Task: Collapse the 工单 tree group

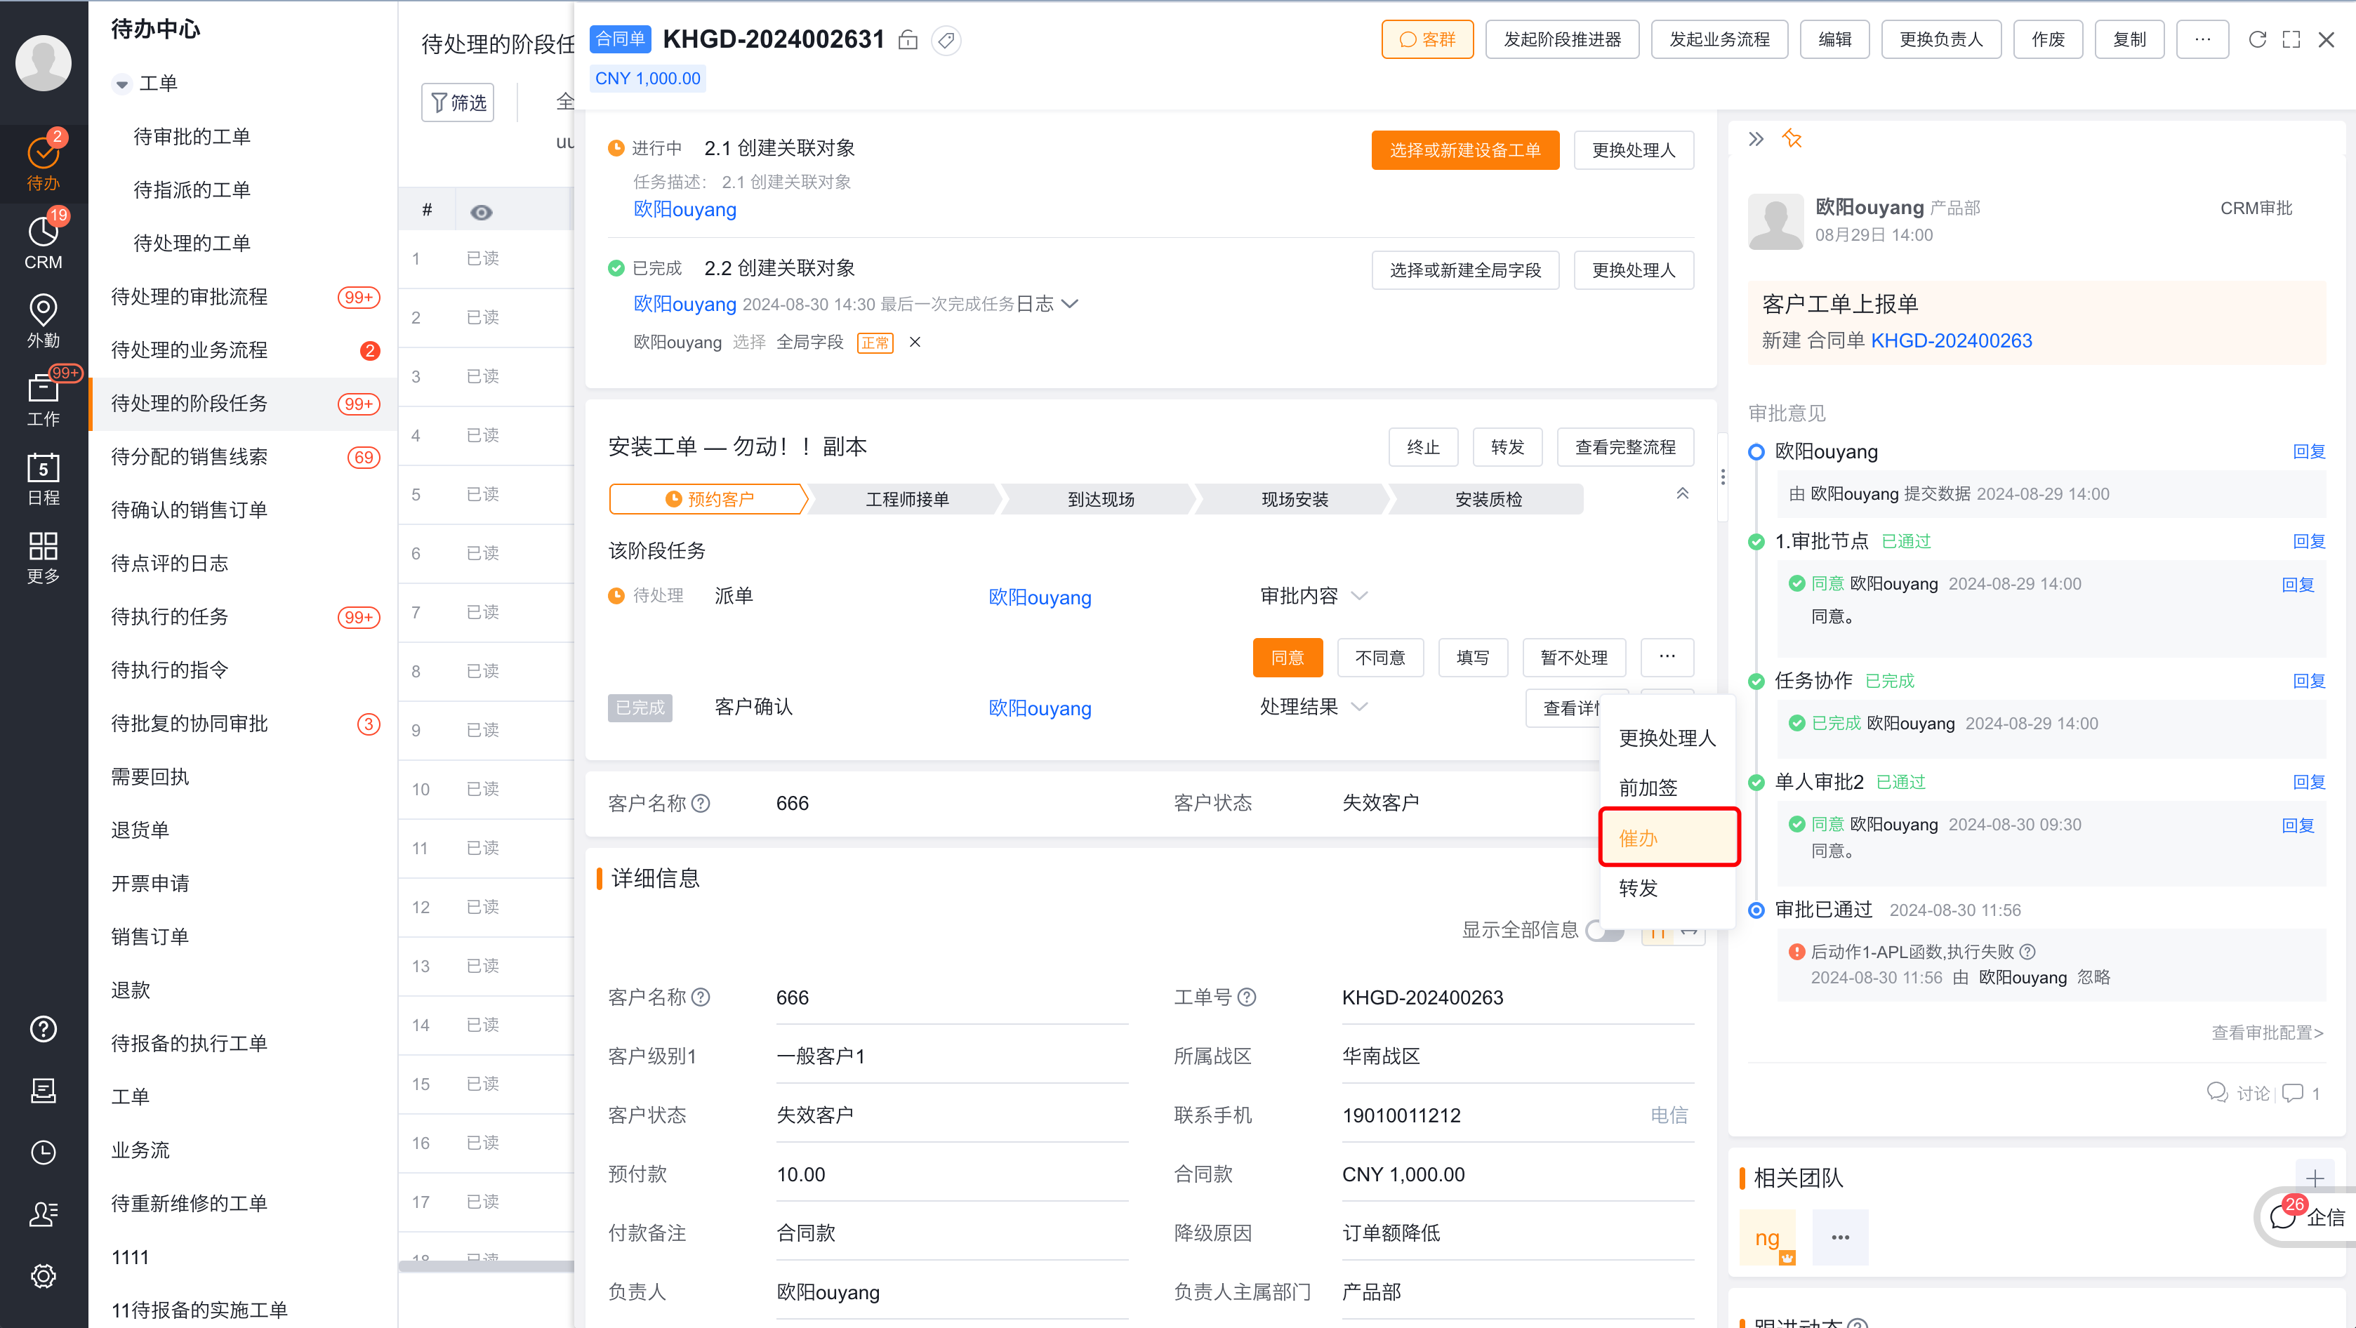Action: tap(121, 84)
